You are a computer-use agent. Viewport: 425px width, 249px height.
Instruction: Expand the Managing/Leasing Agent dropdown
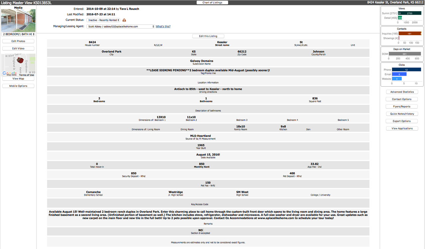click(x=121, y=27)
